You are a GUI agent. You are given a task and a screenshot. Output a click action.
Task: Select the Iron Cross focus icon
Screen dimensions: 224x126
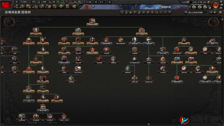(x=135, y=78)
